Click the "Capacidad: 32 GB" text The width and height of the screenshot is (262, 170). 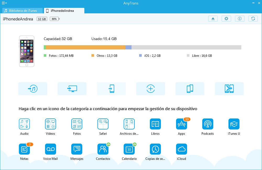tap(58, 39)
